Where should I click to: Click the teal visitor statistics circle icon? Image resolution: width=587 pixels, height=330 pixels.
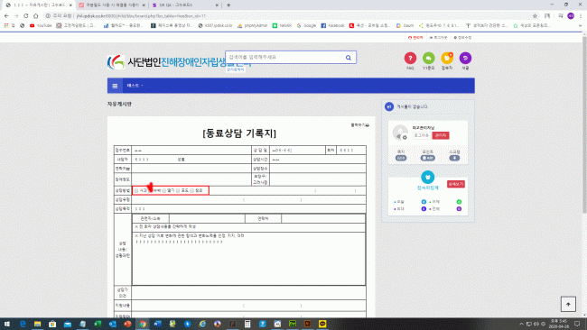427,177
